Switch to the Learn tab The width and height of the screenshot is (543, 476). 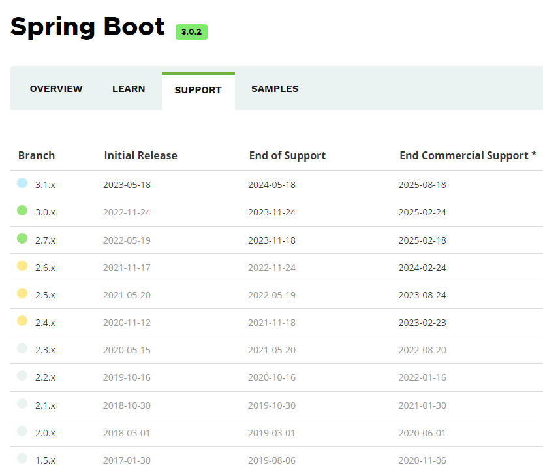(x=129, y=89)
